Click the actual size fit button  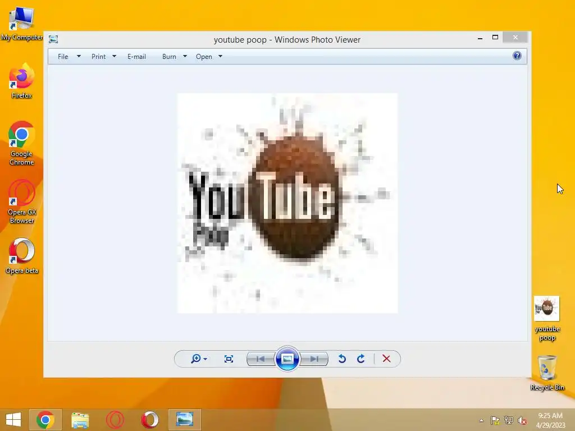pyautogui.click(x=229, y=359)
